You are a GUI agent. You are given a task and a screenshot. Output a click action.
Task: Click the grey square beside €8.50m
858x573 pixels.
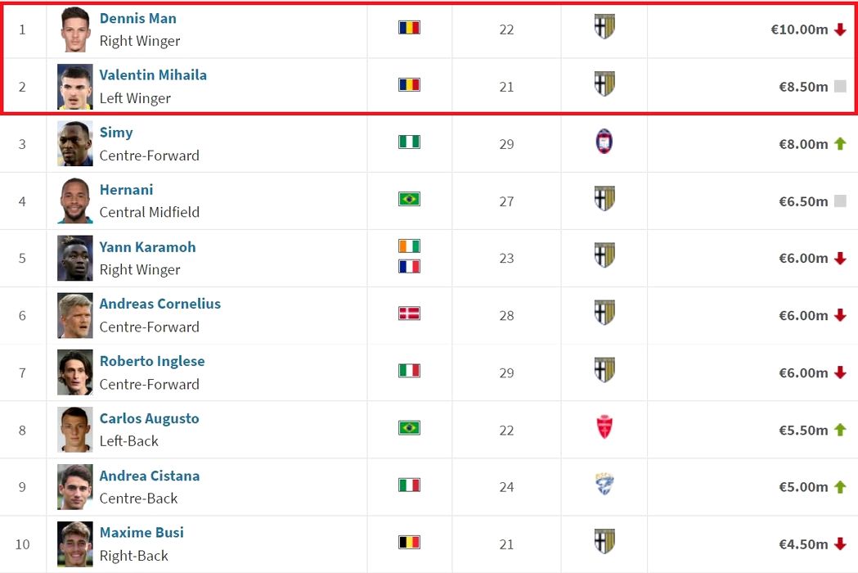840,87
